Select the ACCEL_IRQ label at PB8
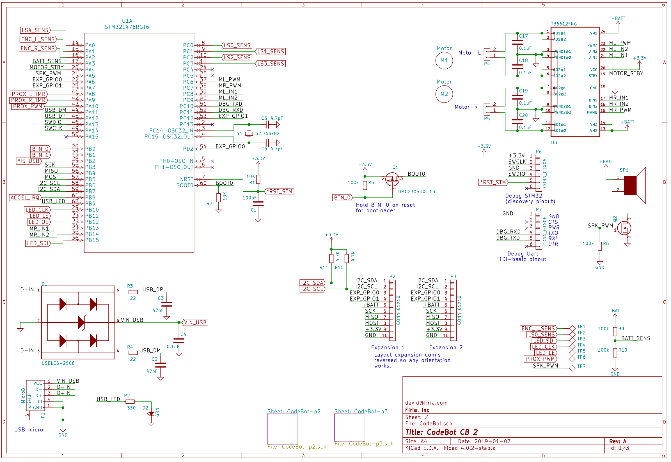This screenshot has width=671, height=462. (25, 198)
